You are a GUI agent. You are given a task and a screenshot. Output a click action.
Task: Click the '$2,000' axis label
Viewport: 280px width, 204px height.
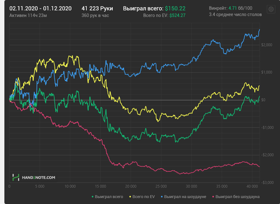(267, 45)
